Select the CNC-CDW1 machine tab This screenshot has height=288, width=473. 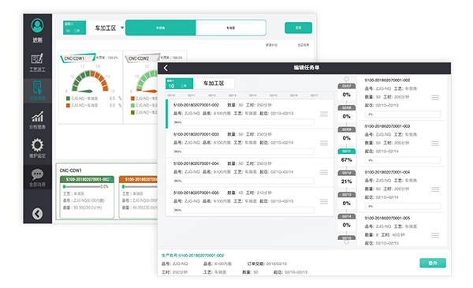77,58
